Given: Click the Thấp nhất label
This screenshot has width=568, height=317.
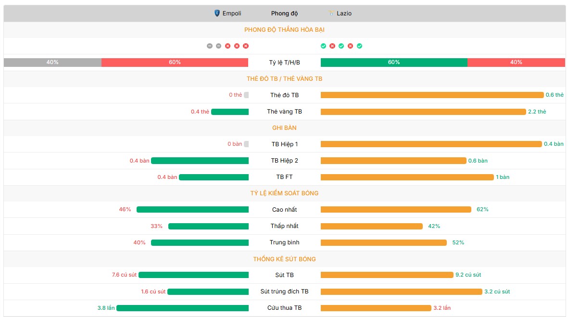Looking at the screenshot, I should pyautogui.click(x=284, y=226).
